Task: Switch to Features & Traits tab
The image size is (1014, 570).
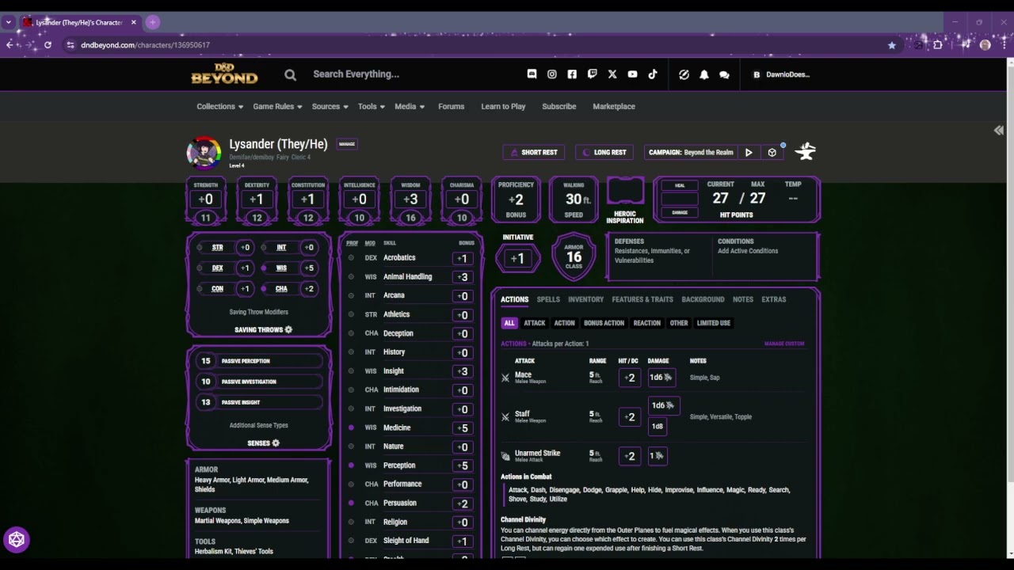Action: 642,299
